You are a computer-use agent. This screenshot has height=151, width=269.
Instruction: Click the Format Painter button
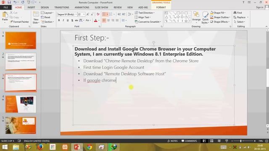click(x=20, y=22)
